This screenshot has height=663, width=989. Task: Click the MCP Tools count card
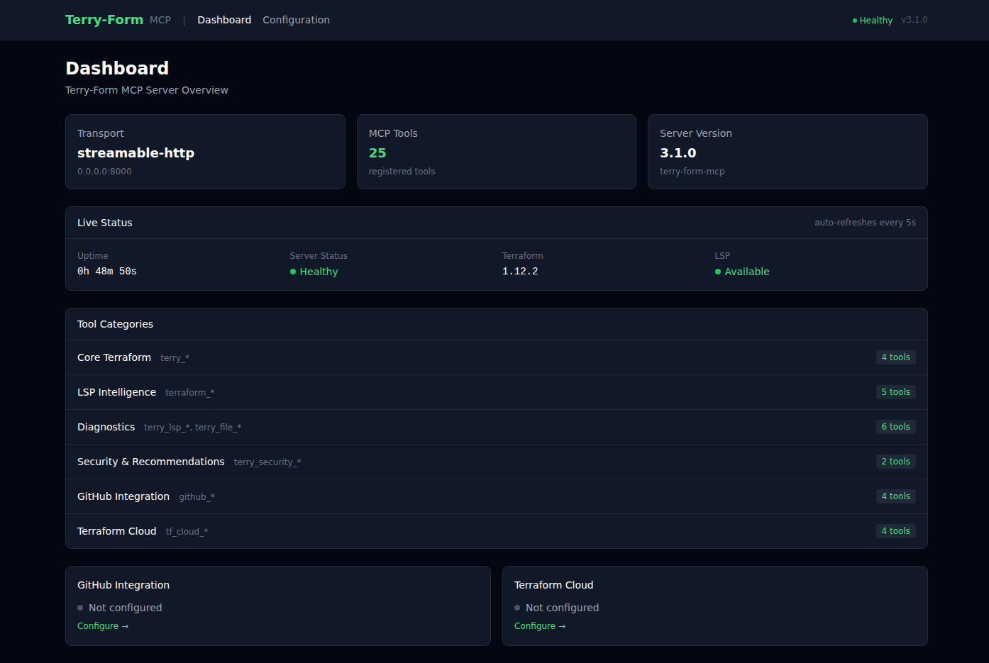point(496,152)
